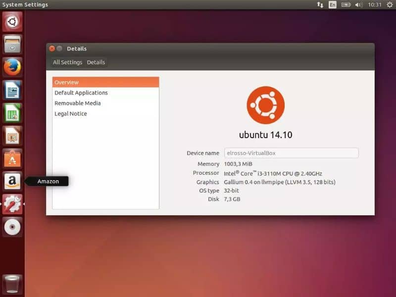396x297 pixels.
Task: Select Overview in the sidebar
Action: (x=105, y=82)
